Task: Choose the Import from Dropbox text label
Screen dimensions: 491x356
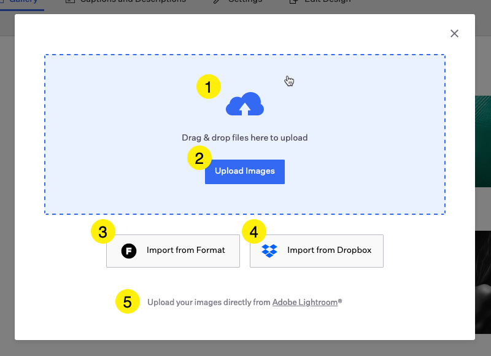Action: (x=329, y=250)
